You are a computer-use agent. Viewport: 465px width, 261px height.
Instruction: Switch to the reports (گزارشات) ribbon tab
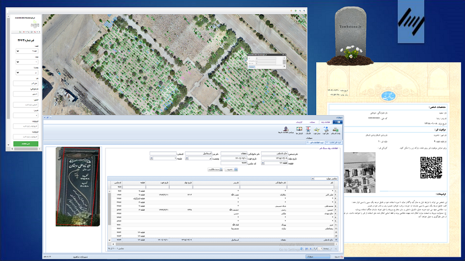click(299, 122)
